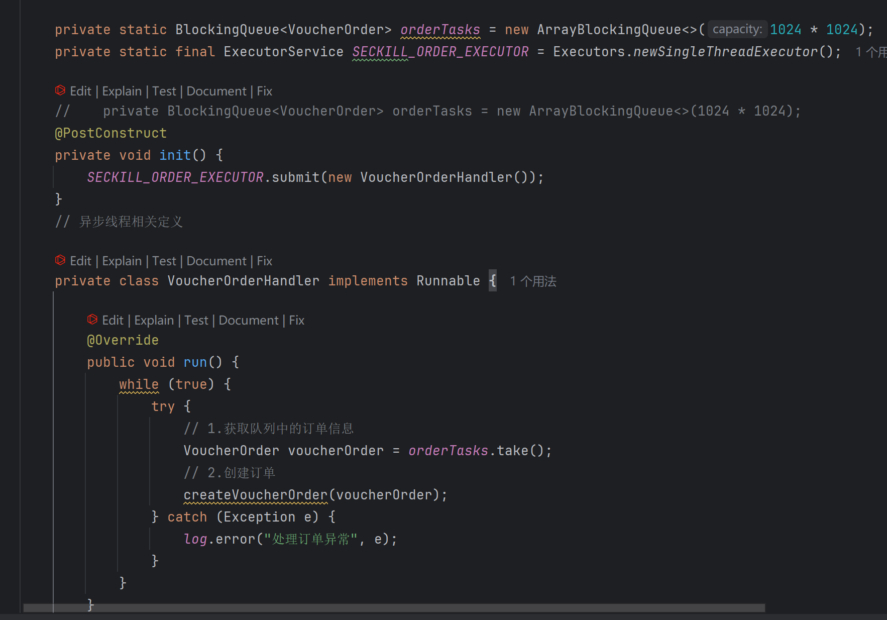This screenshot has height=620, width=887.
Task: Click the 'capacity:' parameter hint
Action: (737, 29)
